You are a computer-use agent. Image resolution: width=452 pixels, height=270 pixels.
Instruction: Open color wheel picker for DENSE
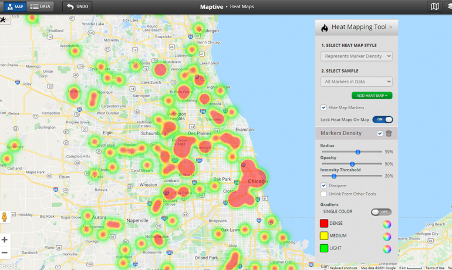click(387, 224)
